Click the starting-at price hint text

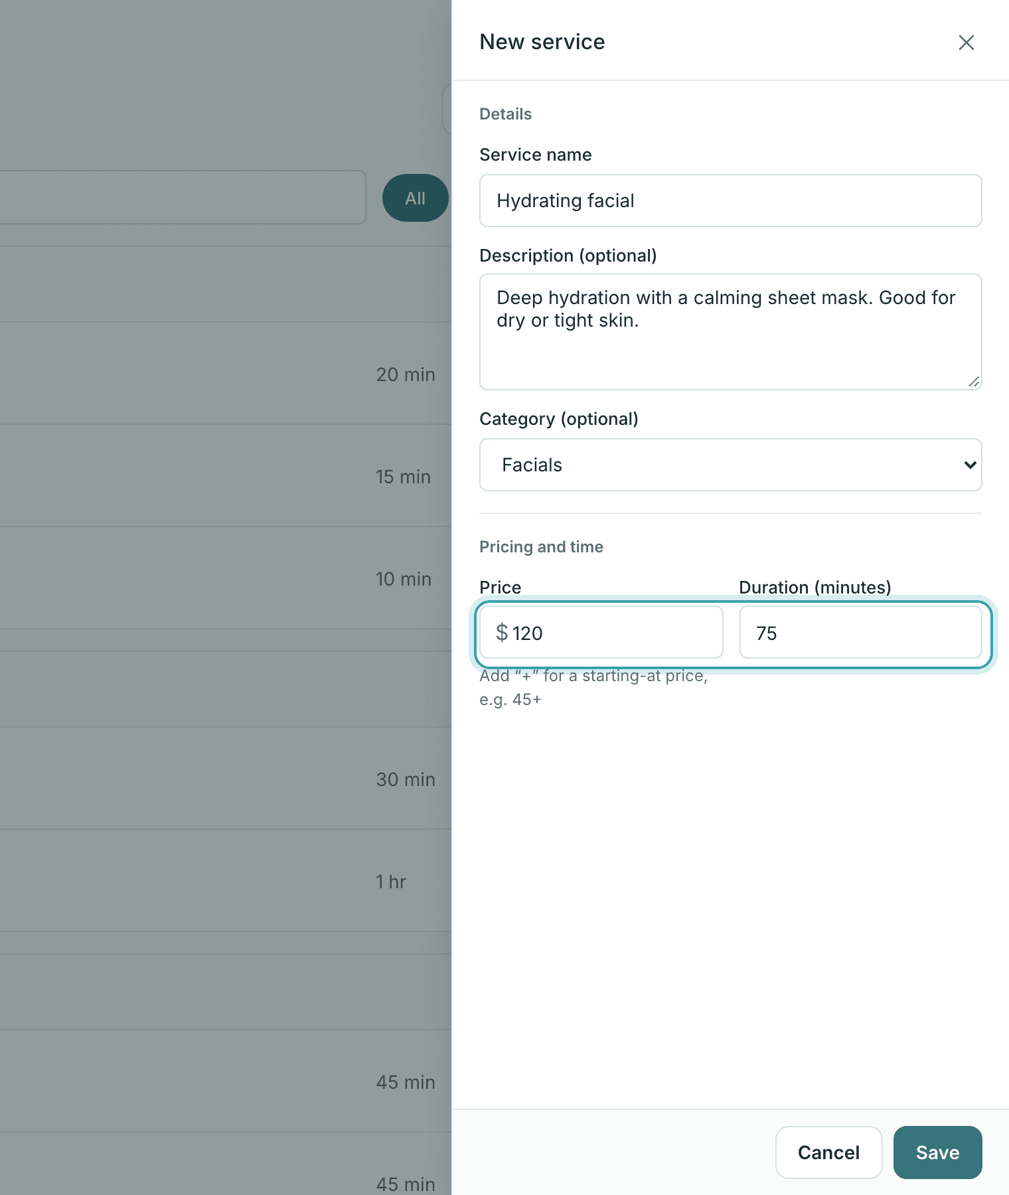pos(593,687)
